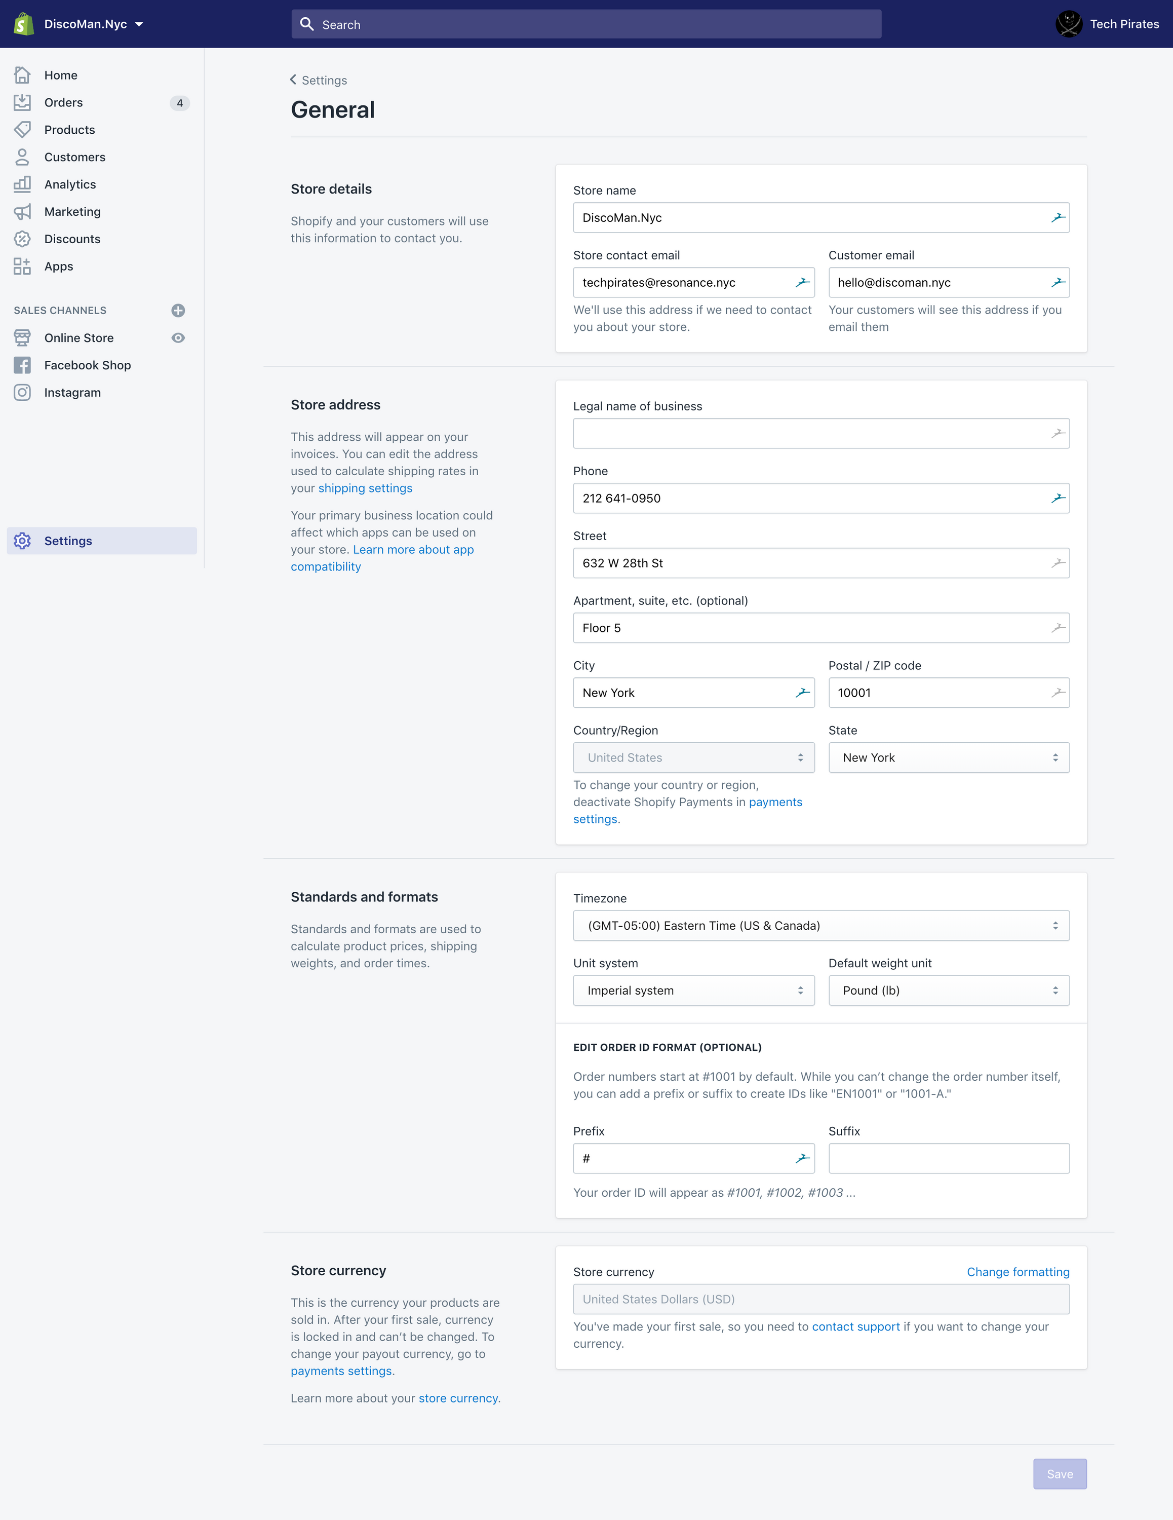Open Products in the sidebar
The width and height of the screenshot is (1173, 1520).
coord(69,129)
